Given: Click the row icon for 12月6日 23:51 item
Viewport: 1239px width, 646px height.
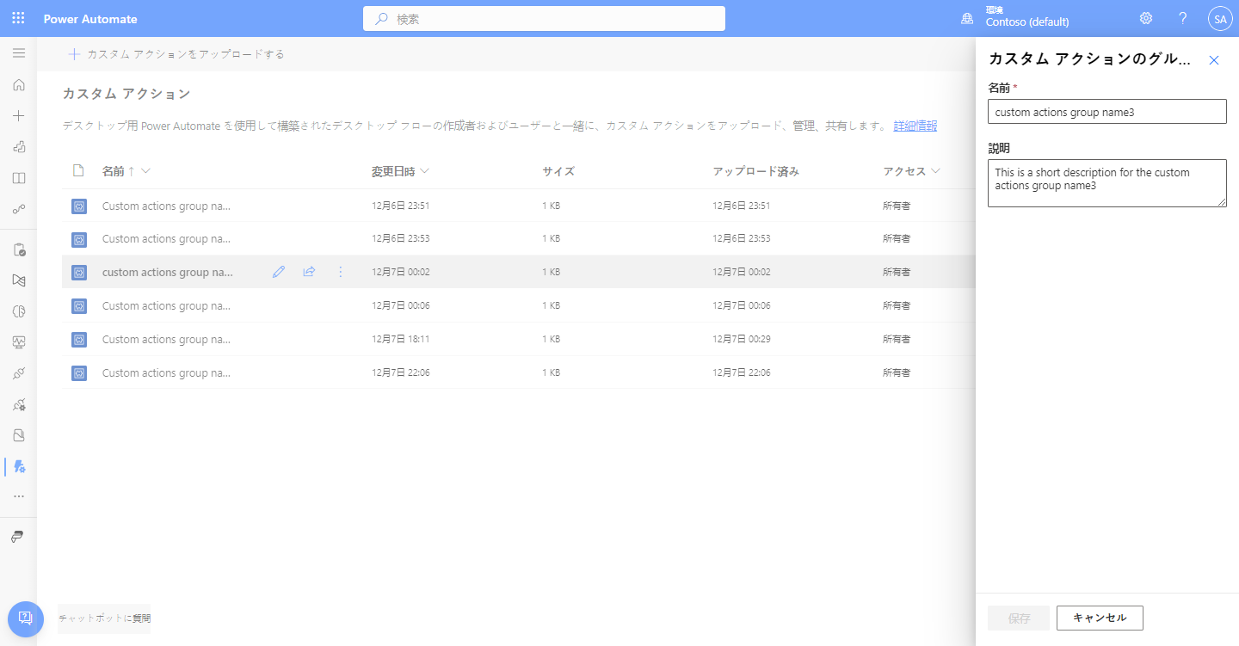Looking at the screenshot, I should [79, 206].
